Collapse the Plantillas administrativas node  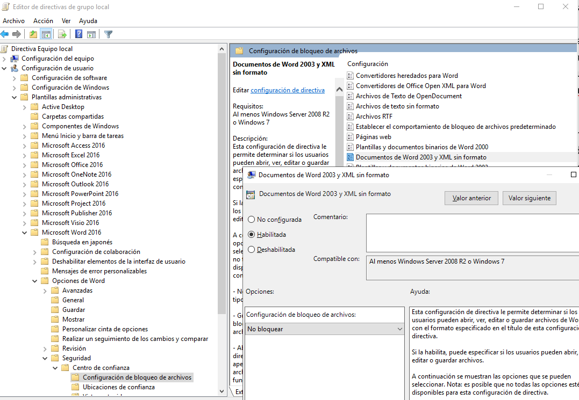[x=15, y=97]
